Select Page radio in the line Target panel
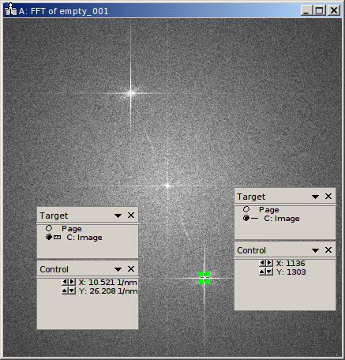This screenshot has height=360, width=345. coord(246,209)
